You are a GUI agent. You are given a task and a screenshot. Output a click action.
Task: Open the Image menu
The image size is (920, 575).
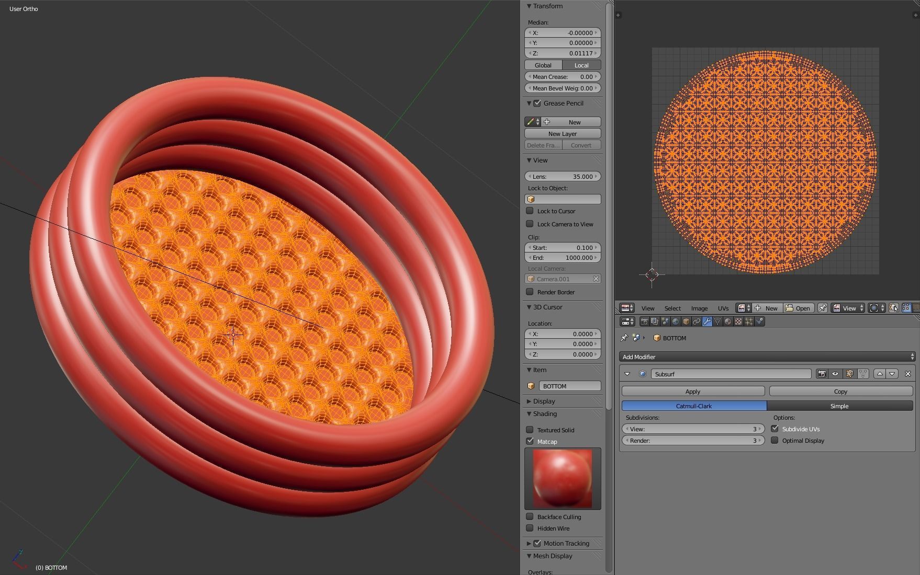click(x=699, y=308)
